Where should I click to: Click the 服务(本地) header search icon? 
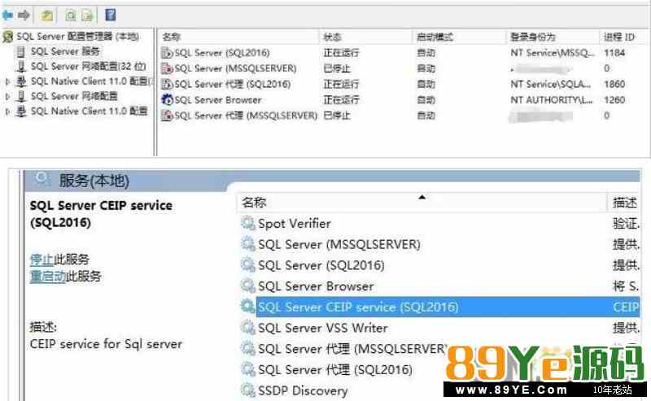pos(42,179)
